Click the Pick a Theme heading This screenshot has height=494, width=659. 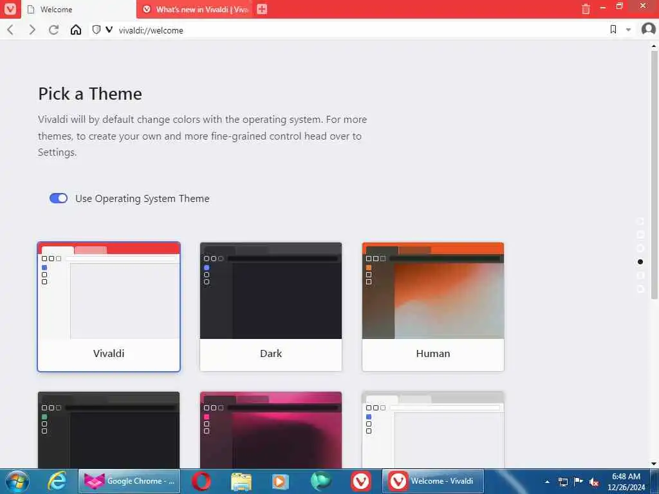pos(90,94)
